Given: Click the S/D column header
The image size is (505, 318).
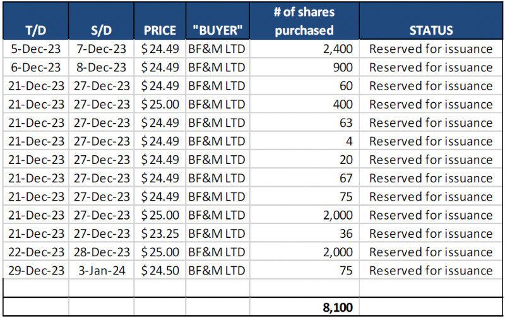Looking at the screenshot, I should pyautogui.click(x=101, y=30).
